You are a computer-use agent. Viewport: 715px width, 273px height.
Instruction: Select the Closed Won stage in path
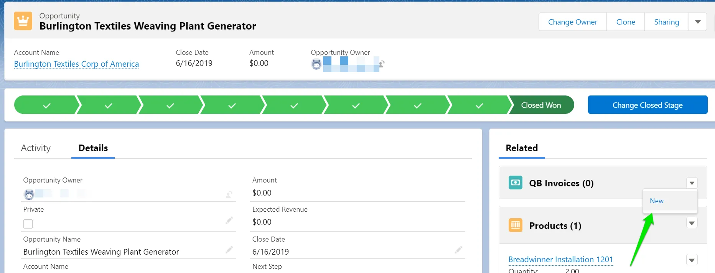point(541,105)
